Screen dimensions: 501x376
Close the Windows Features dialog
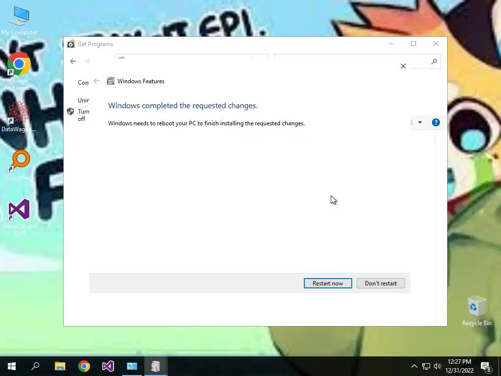[403, 66]
